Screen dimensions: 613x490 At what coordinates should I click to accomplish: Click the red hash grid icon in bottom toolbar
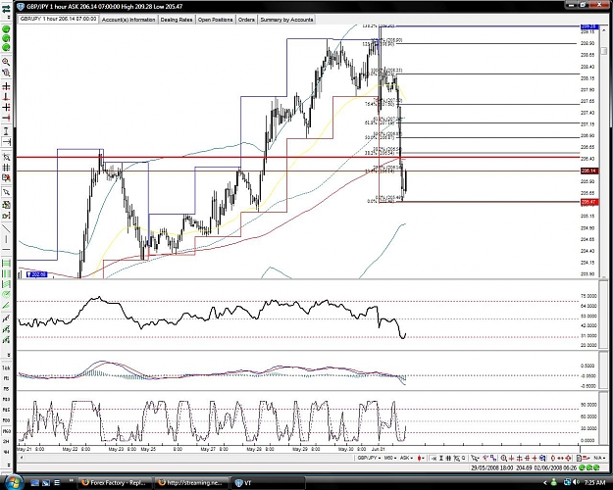tap(527, 458)
